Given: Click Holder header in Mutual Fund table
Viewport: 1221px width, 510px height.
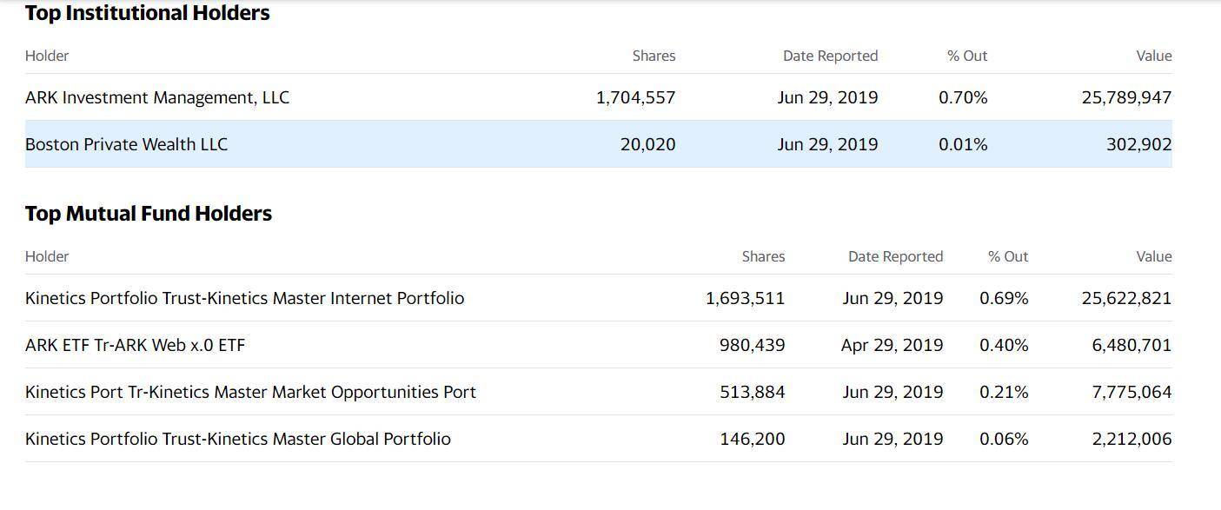Looking at the screenshot, I should click(x=47, y=256).
